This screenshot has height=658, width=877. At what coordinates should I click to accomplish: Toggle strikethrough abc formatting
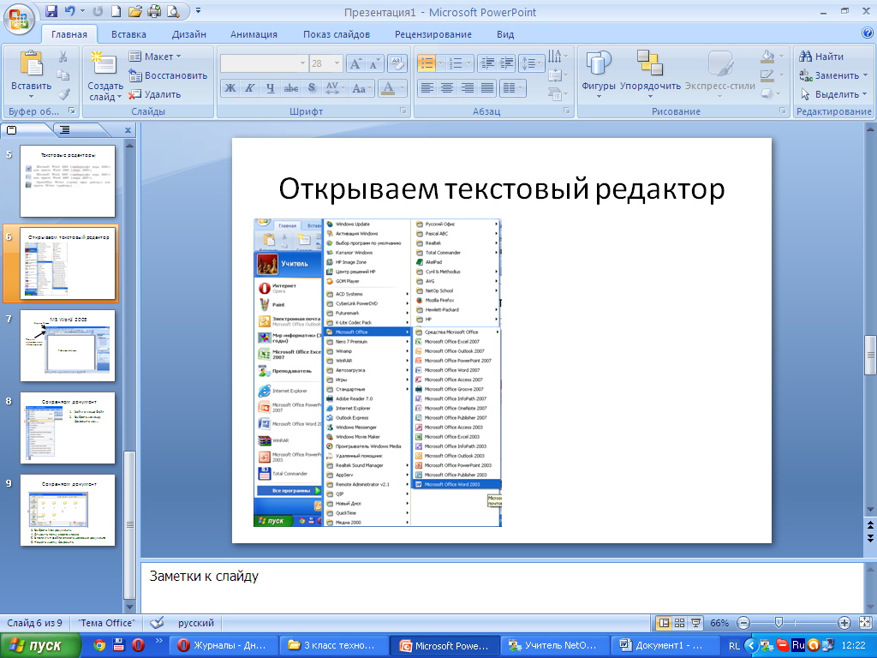click(291, 88)
